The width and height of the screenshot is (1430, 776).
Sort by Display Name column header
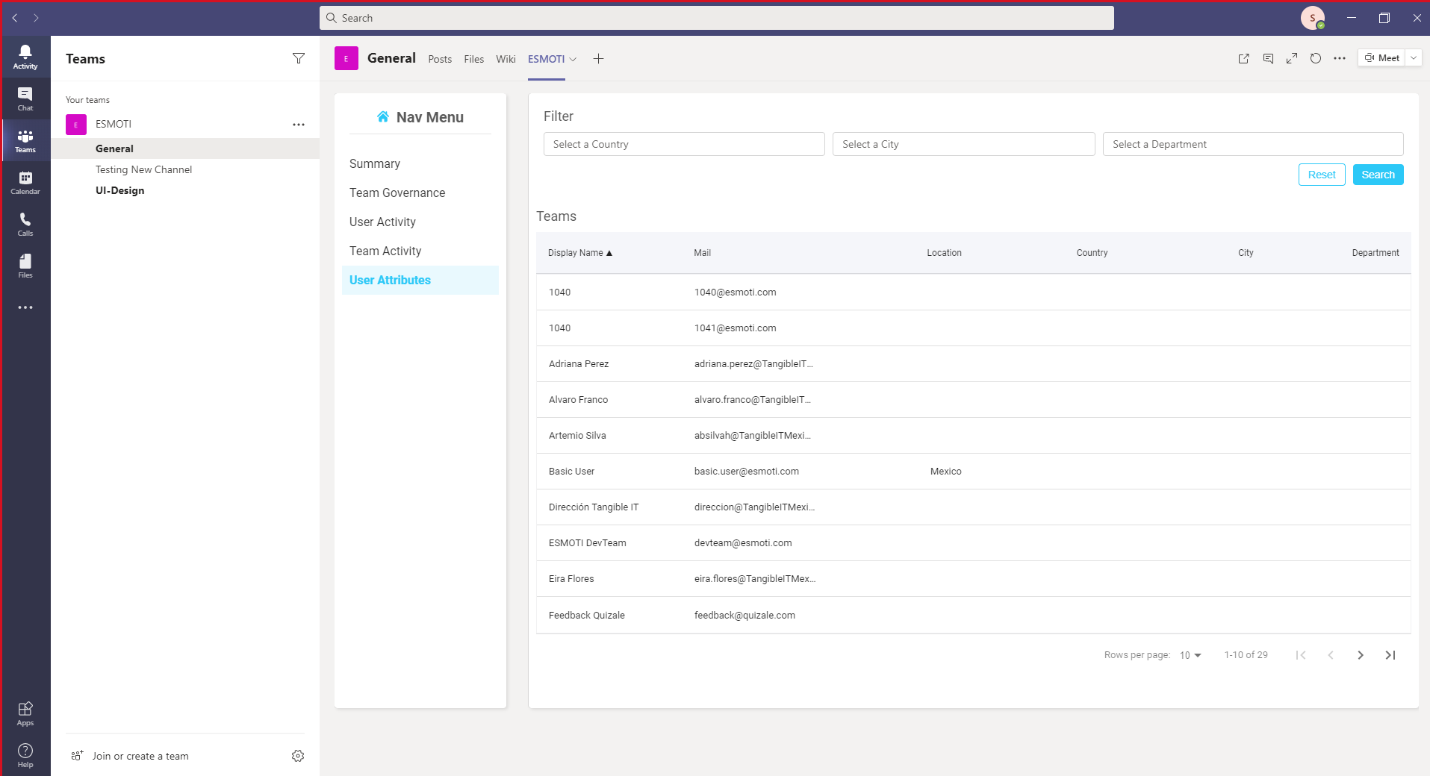point(580,253)
